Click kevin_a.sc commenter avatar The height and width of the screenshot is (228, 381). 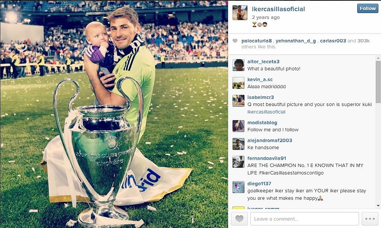pos(238,83)
